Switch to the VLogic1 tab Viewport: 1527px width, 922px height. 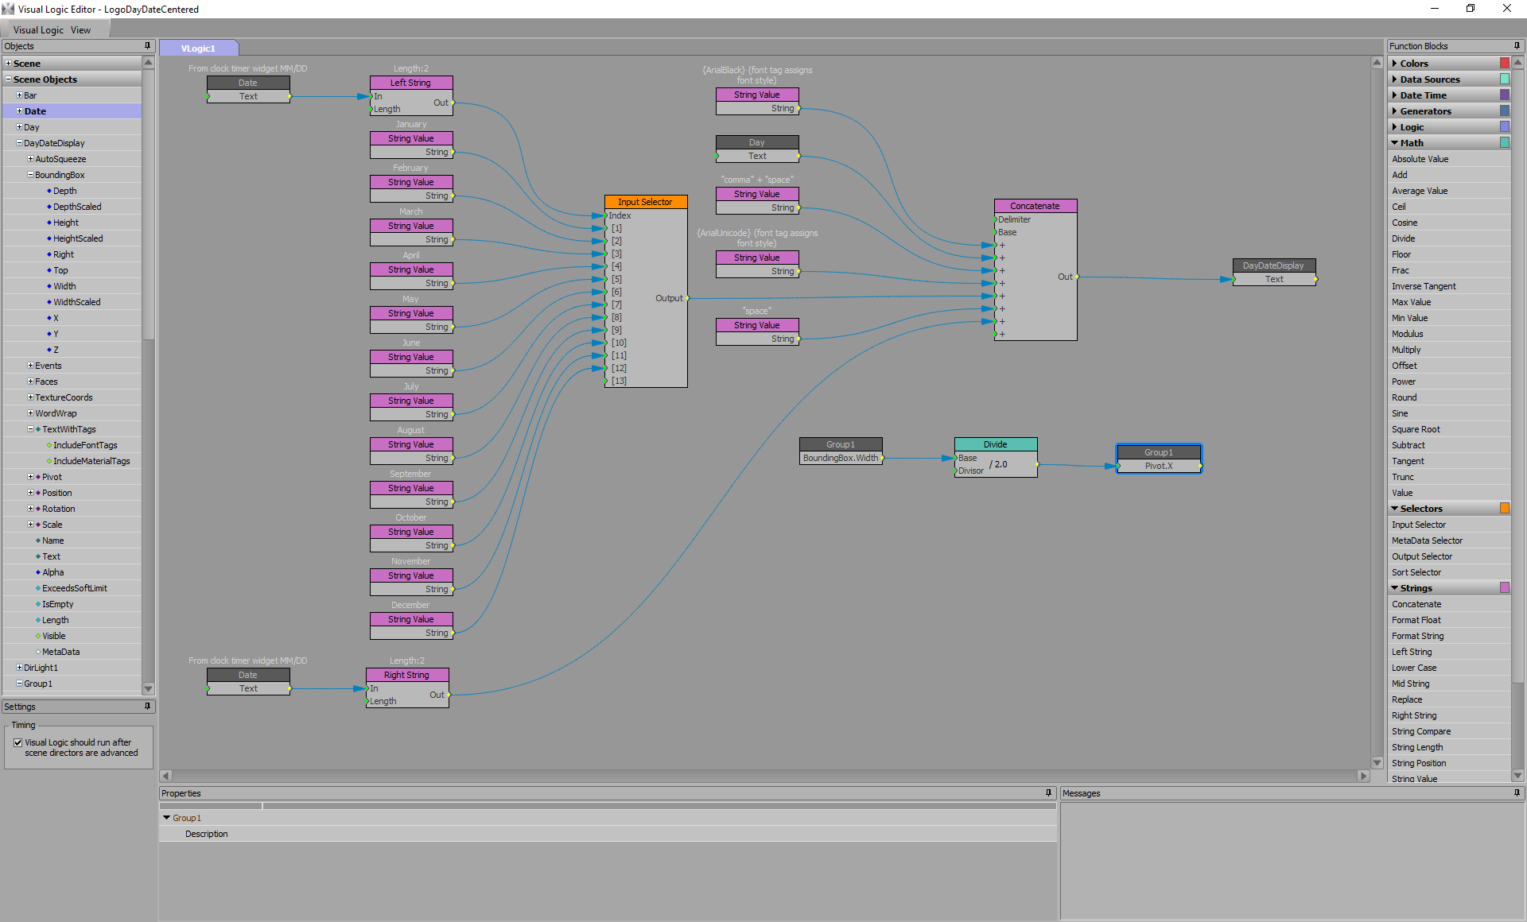(x=198, y=48)
